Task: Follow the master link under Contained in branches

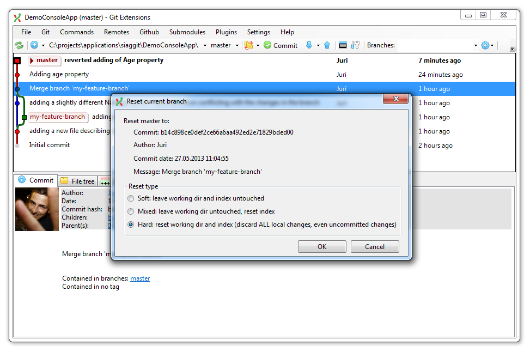Action: (x=140, y=278)
